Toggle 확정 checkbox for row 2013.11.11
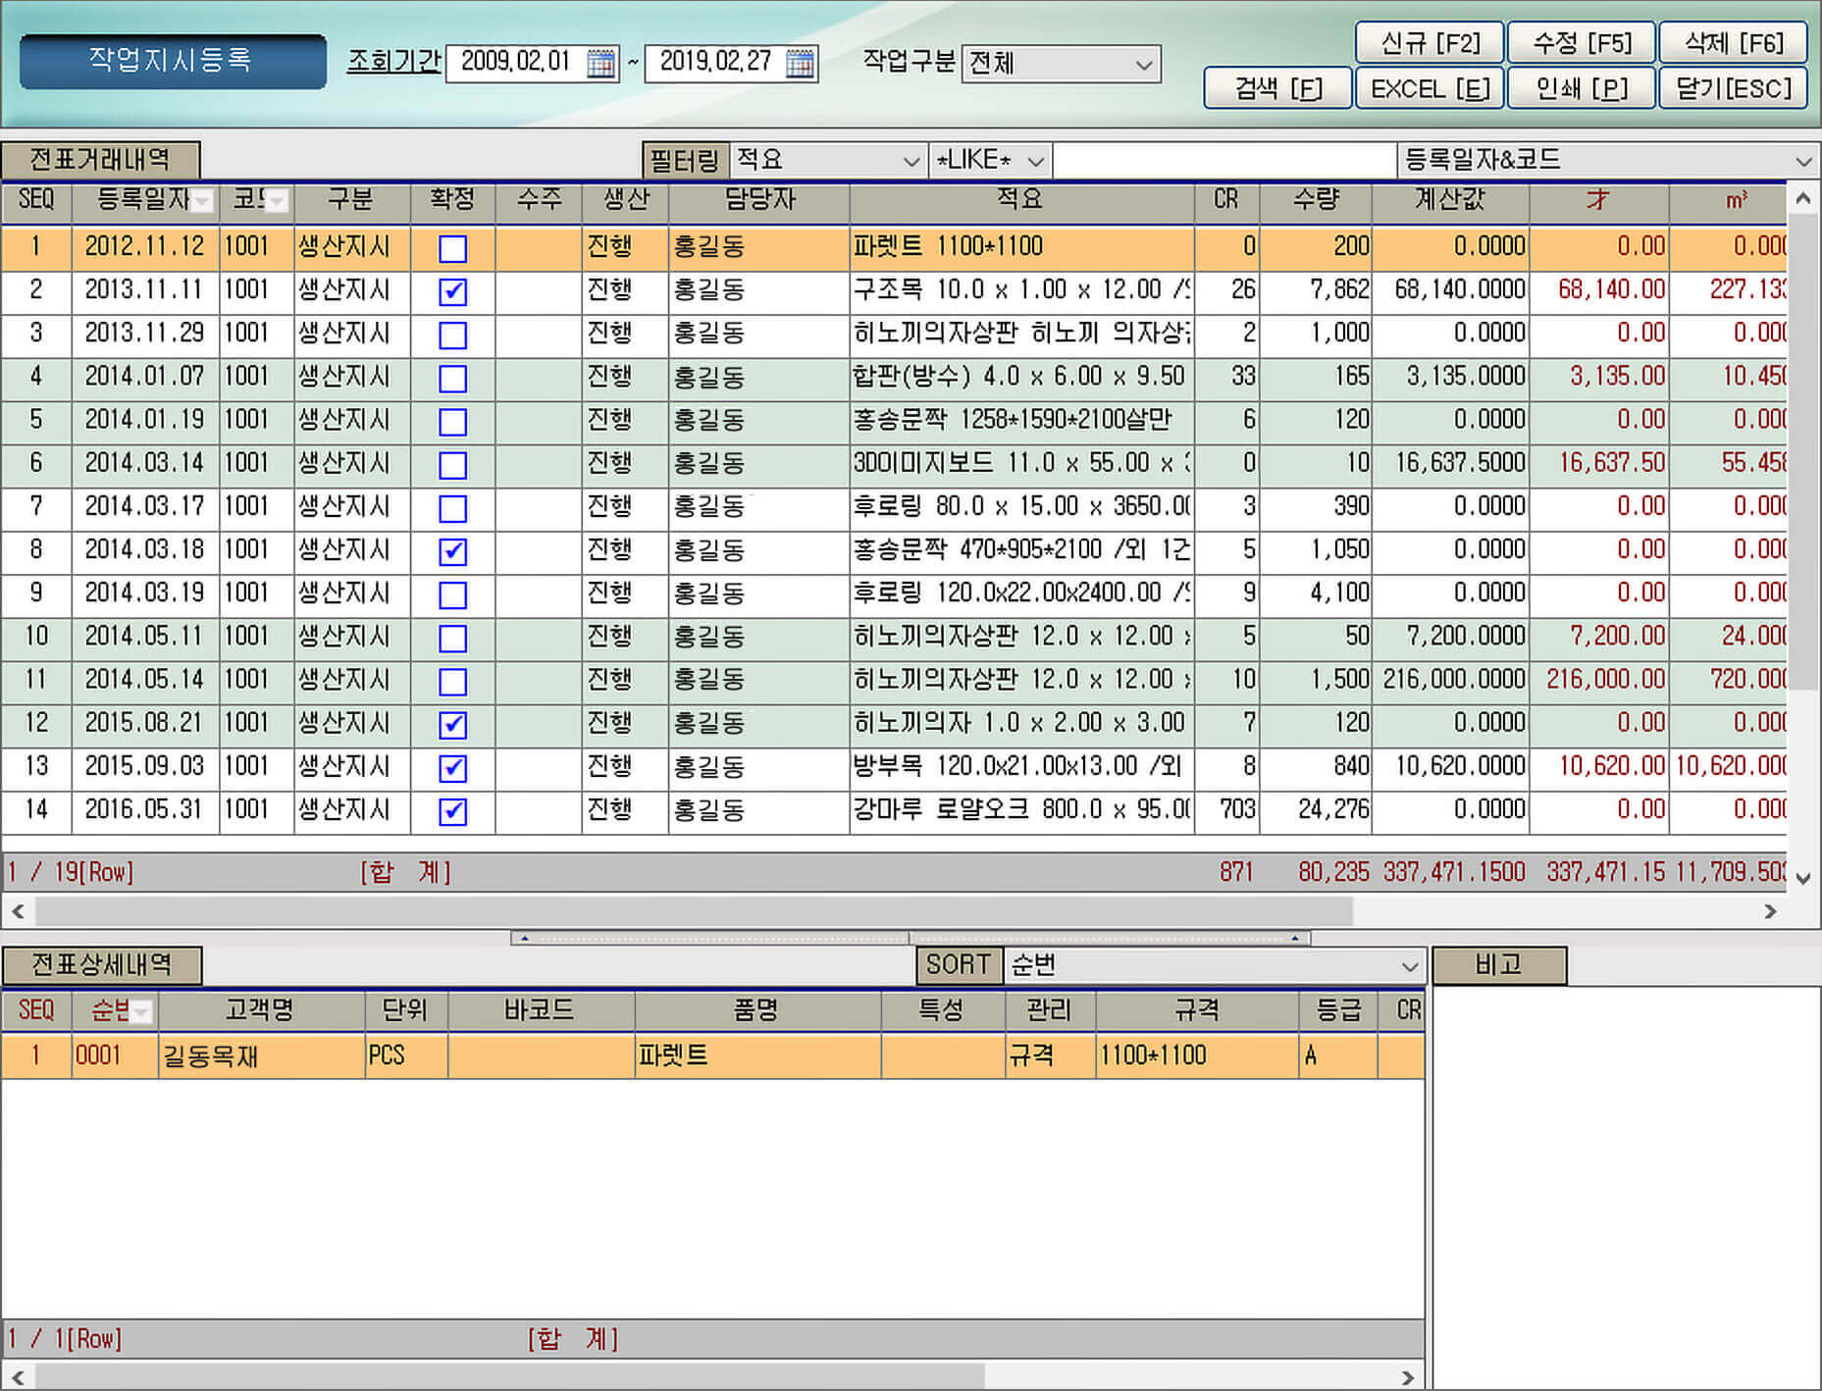1822x1391 pixels. pyautogui.click(x=452, y=291)
